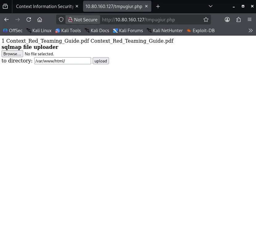Show Not Secure site information
The image size is (256, 252).
click(83, 19)
